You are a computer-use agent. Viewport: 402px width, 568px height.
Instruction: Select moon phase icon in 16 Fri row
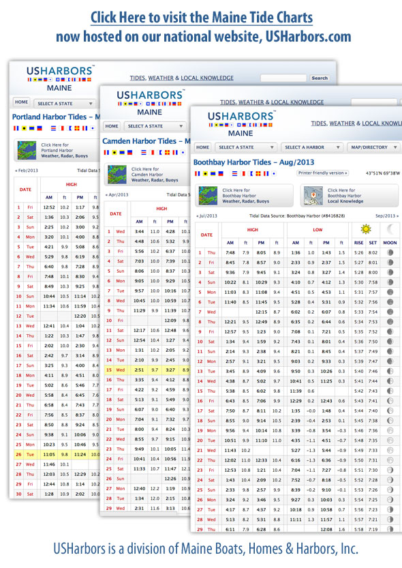tap(390, 401)
